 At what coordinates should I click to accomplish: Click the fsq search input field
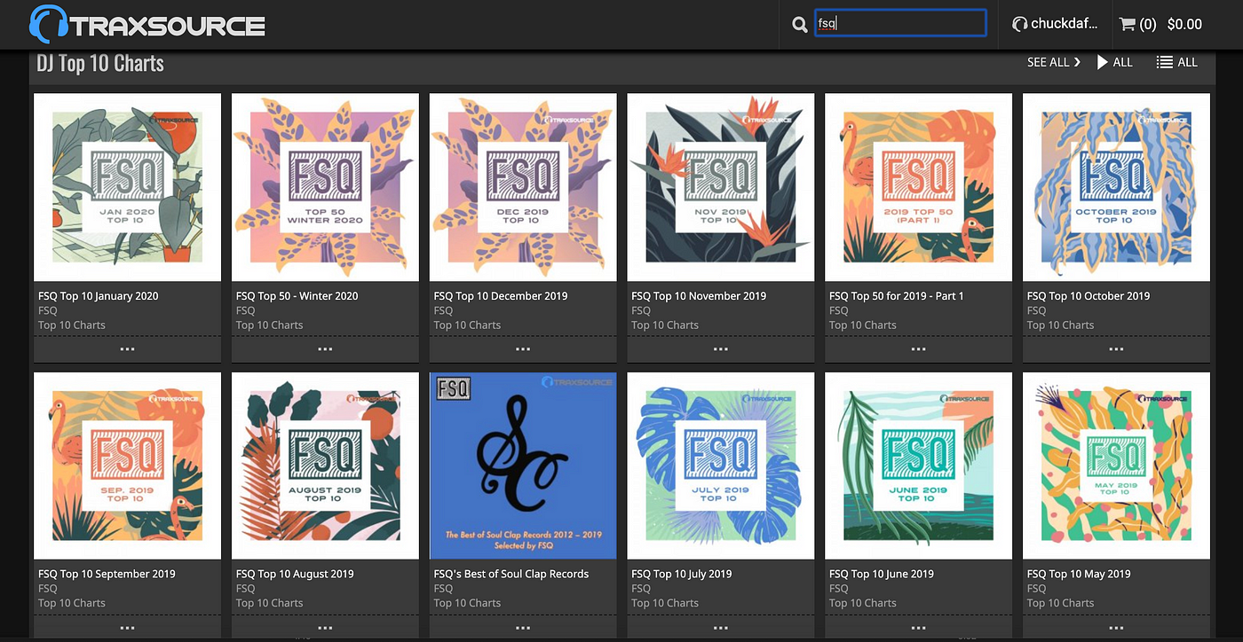point(900,23)
